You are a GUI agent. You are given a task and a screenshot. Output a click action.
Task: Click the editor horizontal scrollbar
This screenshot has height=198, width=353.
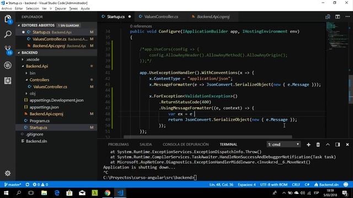pos(207,137)
